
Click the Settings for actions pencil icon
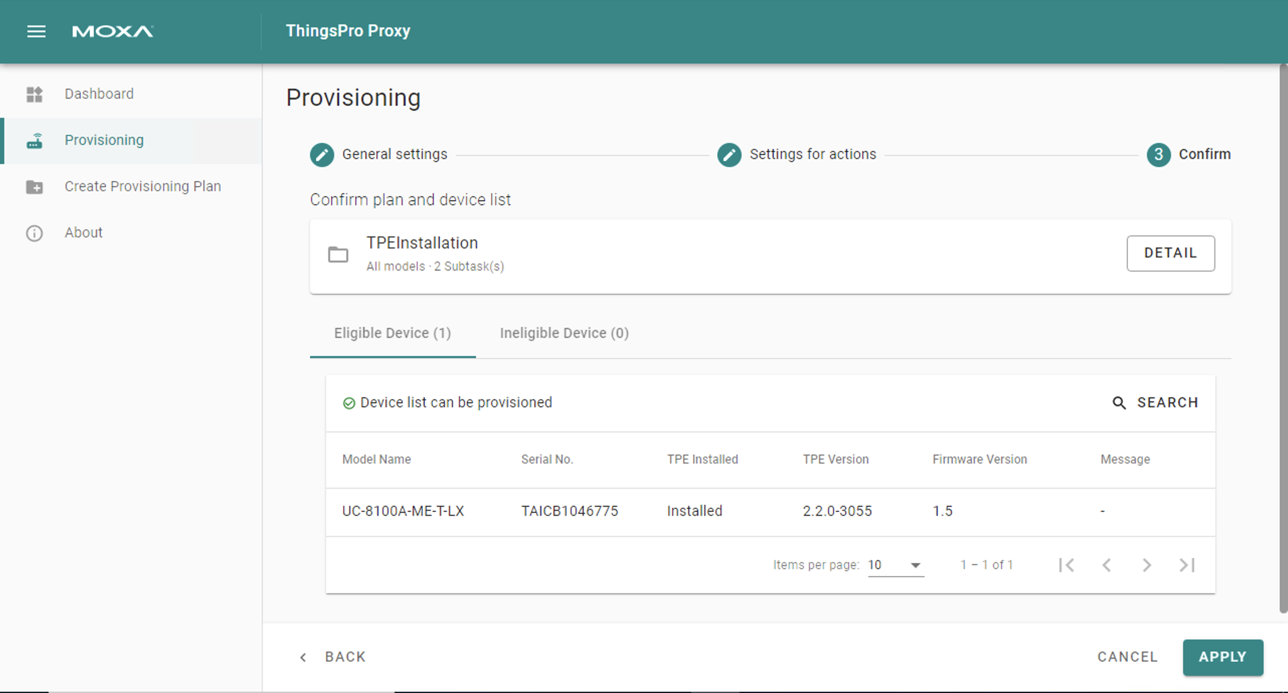coord(730,154)
